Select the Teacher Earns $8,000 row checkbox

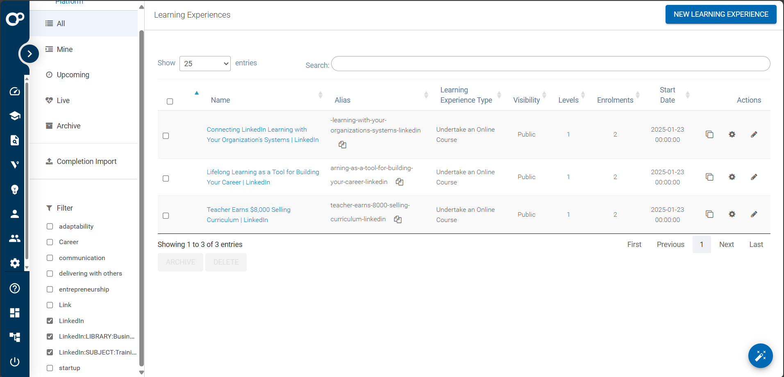pos(166,215)
